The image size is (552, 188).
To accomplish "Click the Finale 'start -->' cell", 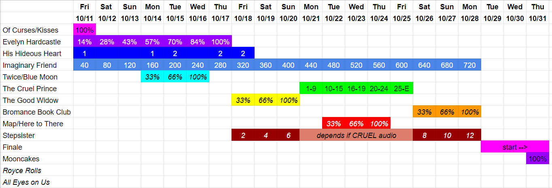I will (x=515, y=147).
